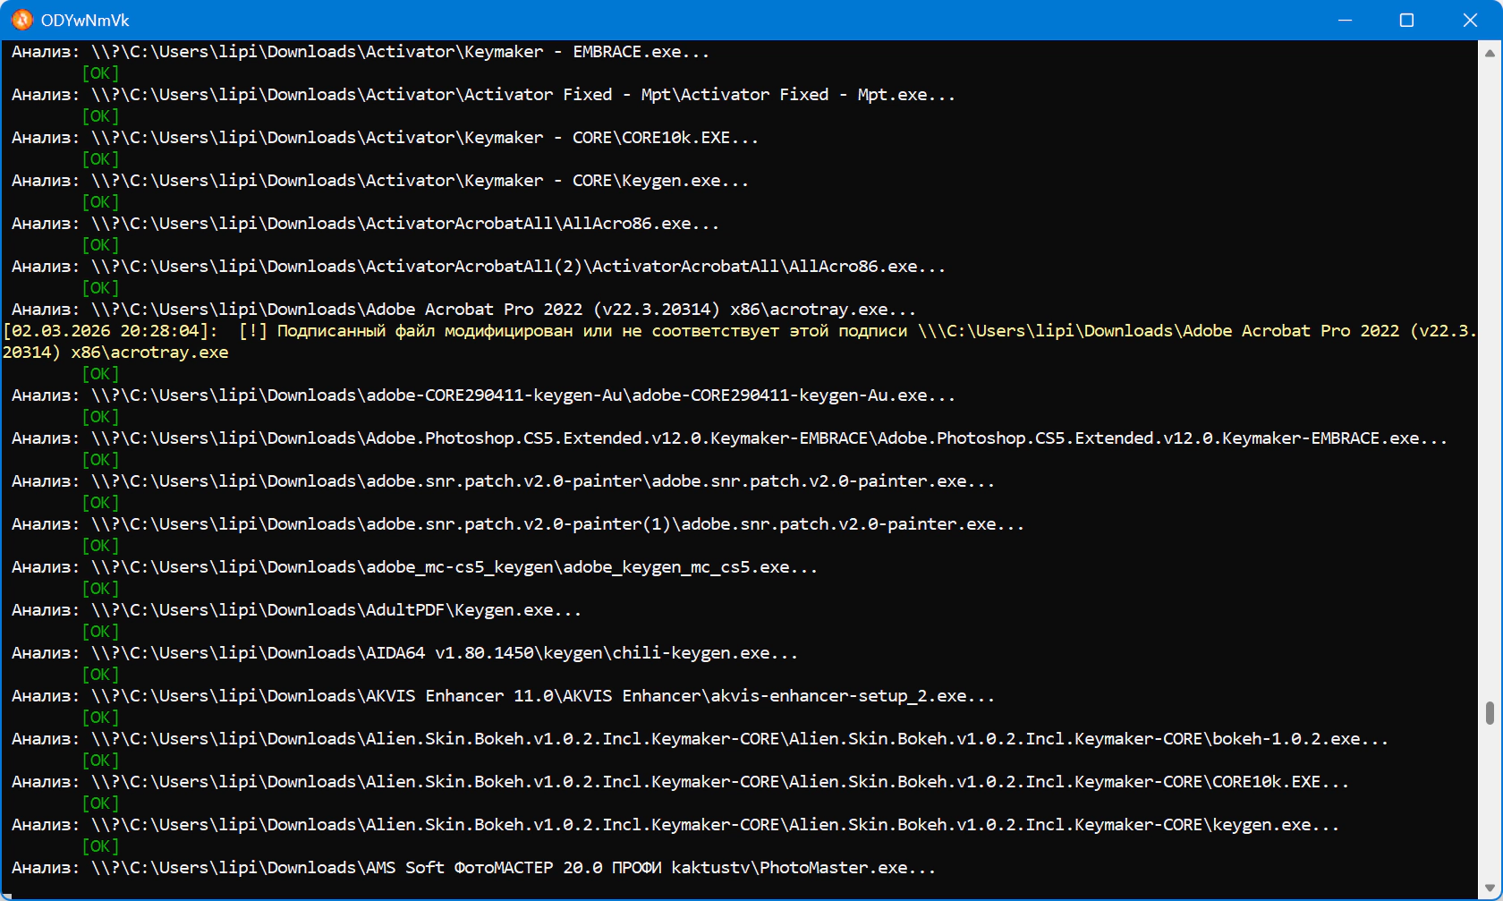Click the AIDA64 chili-keygen.exe line
This screenshot has width=1503, height=901.
[x=404, y=653]
